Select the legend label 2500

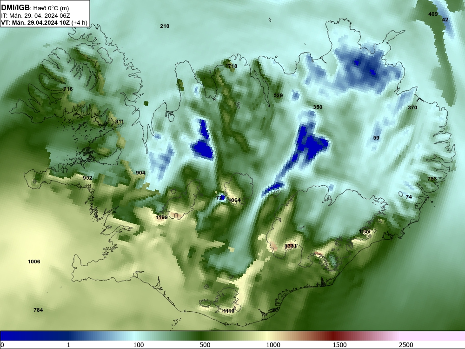pyautogui.click(x=406, y=345)
